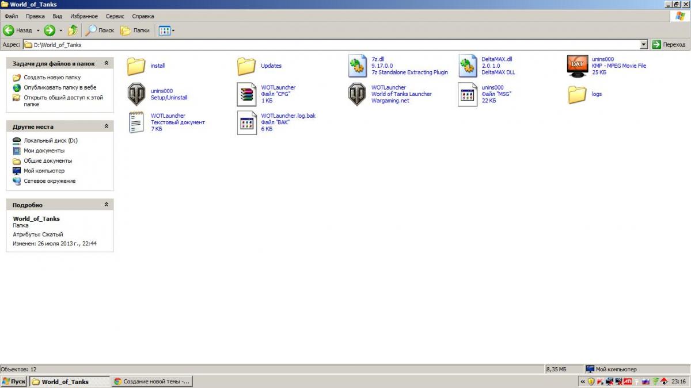
Task: Open the "Избранное" menu
Action: (84, 16)
